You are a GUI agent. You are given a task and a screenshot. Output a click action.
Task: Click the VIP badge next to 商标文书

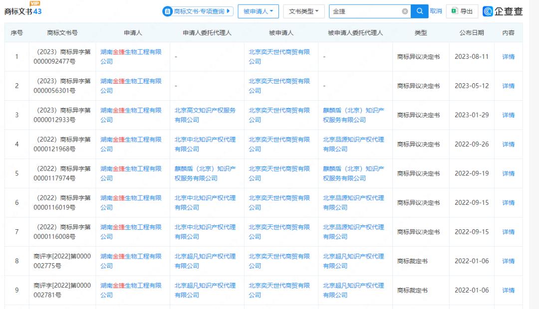click(35, 4)
